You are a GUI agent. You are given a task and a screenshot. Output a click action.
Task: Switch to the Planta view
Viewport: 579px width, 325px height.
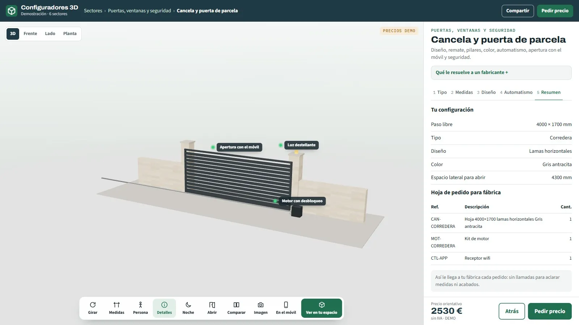70,34
